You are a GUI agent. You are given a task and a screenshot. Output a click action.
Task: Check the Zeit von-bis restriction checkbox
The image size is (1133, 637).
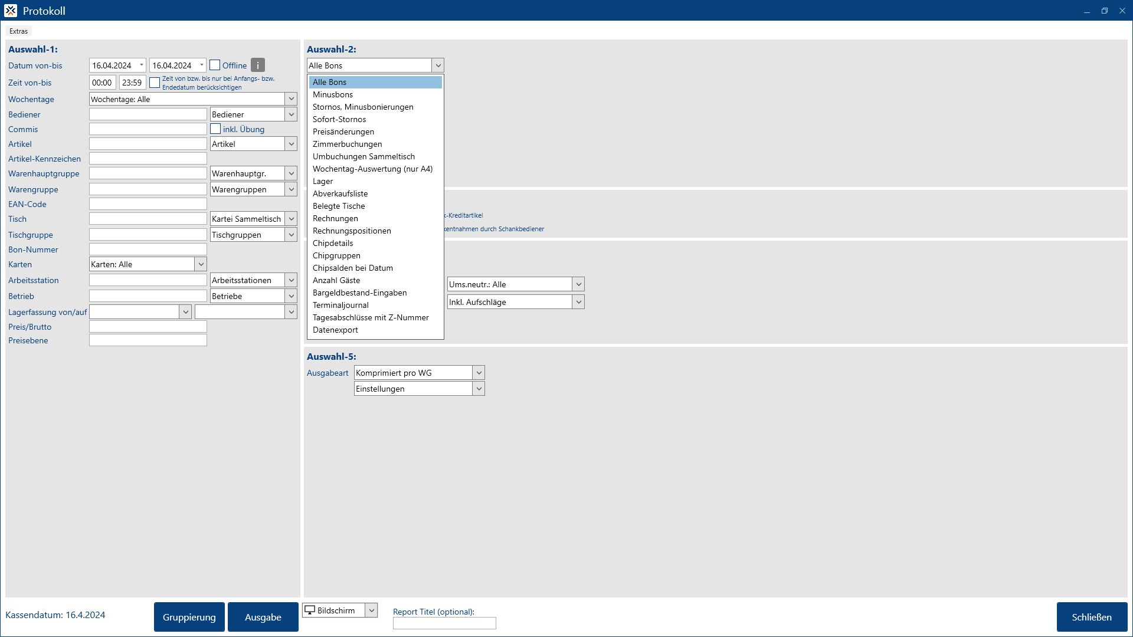point(155,83)
